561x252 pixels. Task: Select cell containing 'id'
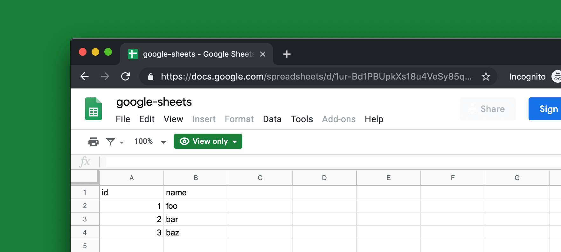[132, 192]
